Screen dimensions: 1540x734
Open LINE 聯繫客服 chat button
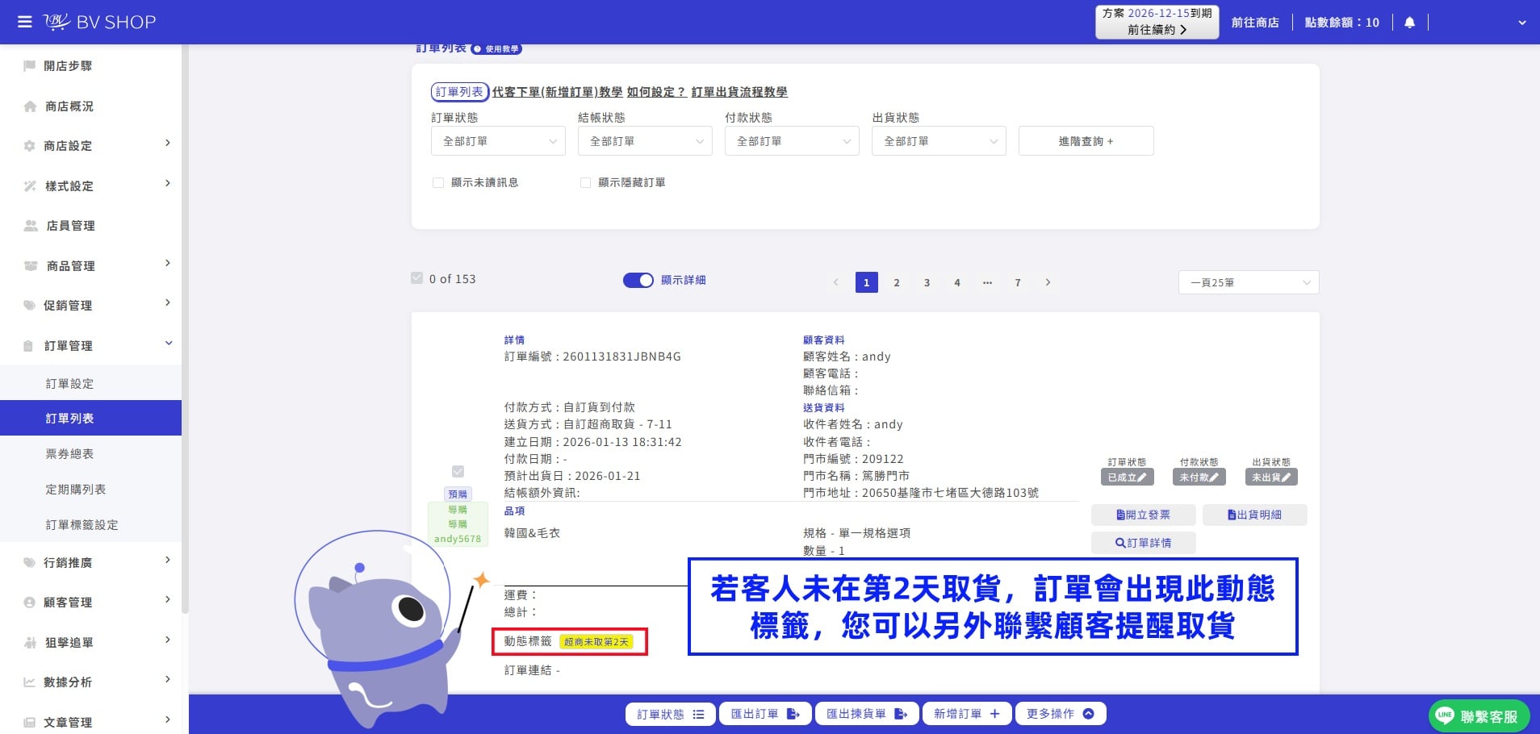pyautogui.click(x=1479, y=715)
